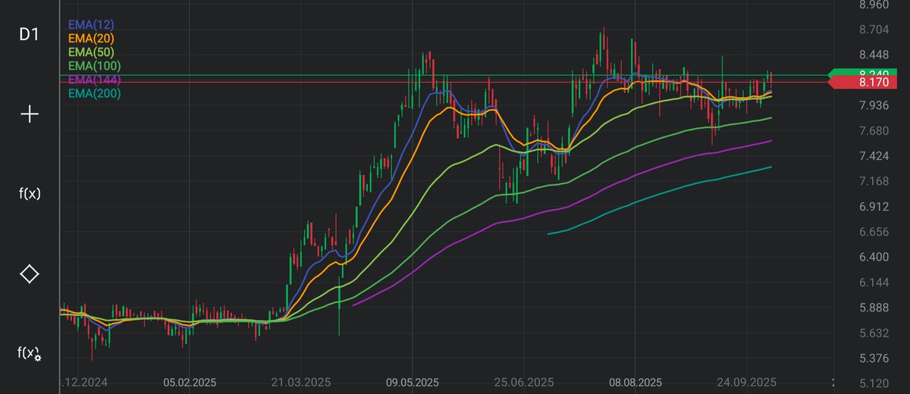
Task: Click the 7.168 price axis label
Action: click(x=874, y=181)
